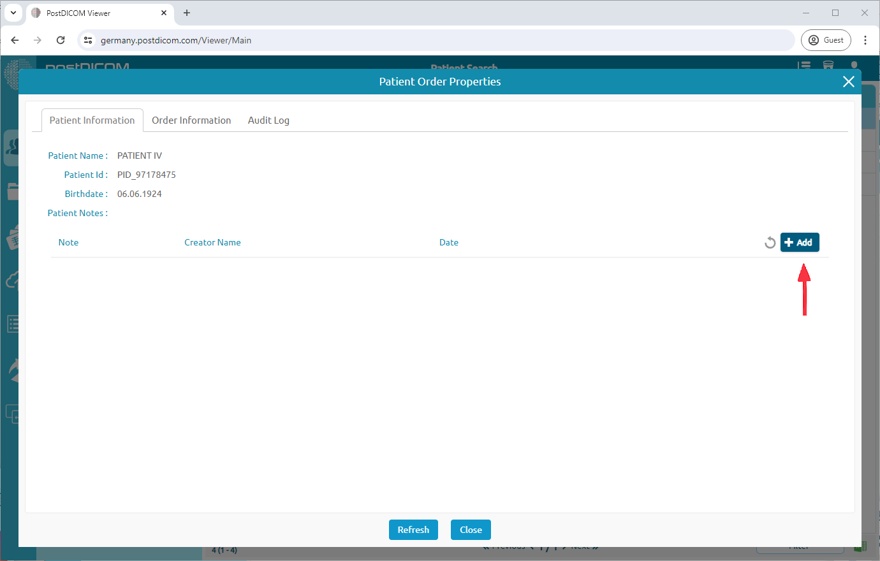The height and width of the screenshot is (561, 880).
Task: Open the Guest profile in the browser
Action: point(826,40)
